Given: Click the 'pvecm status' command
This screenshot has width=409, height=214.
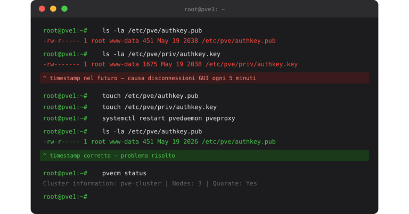Looking at the screenshot, I should coord(124,173).
